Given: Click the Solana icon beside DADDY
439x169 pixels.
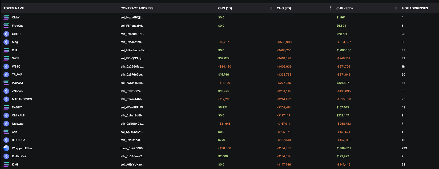Looking at the screenshot, I should point(6,107).
